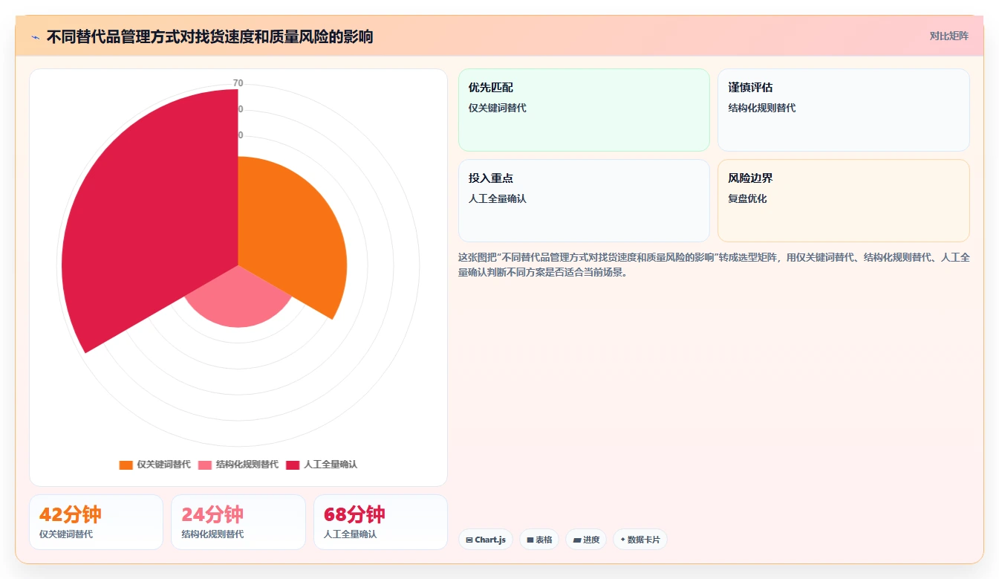Click the pink legend color box
Screen dimensions: 999x579
(204, 465)
